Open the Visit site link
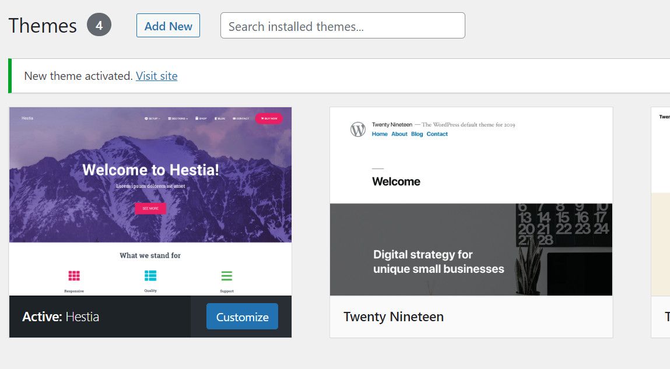The width and height of the screenshot is (670, 369). coord(156,76)
